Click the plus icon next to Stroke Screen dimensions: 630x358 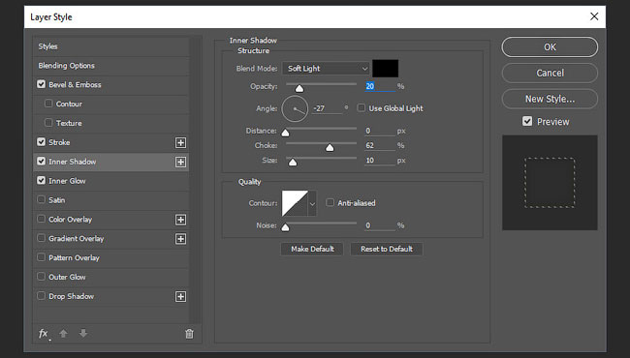tap(181, 143)
